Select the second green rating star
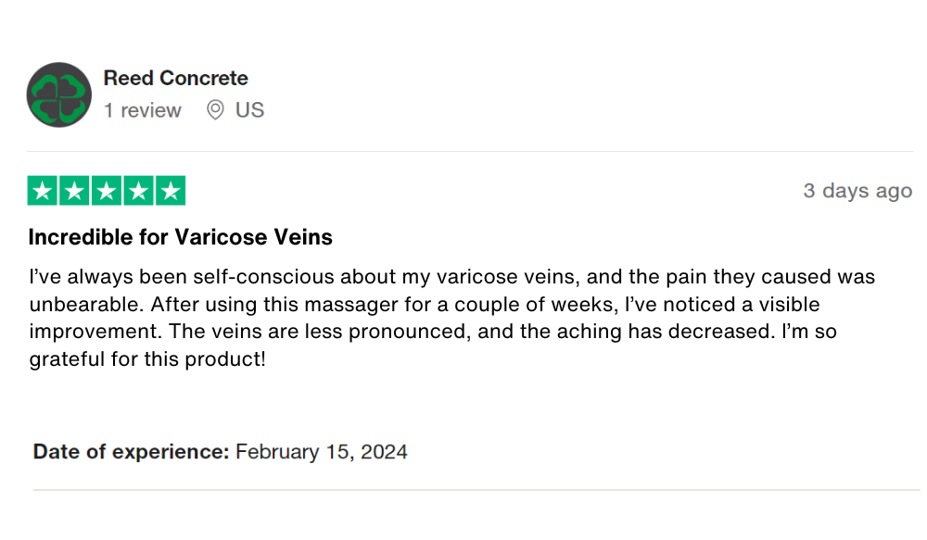 pos(75,191)
